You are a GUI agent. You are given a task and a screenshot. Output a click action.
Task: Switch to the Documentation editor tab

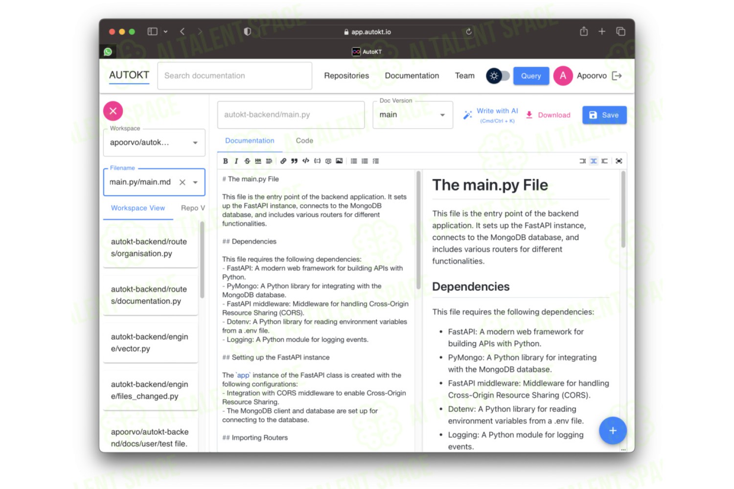[250, 141]
